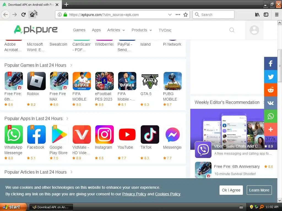Open the VidMate app icon
This screenshot has height=211, width=282.
(82, 134)
